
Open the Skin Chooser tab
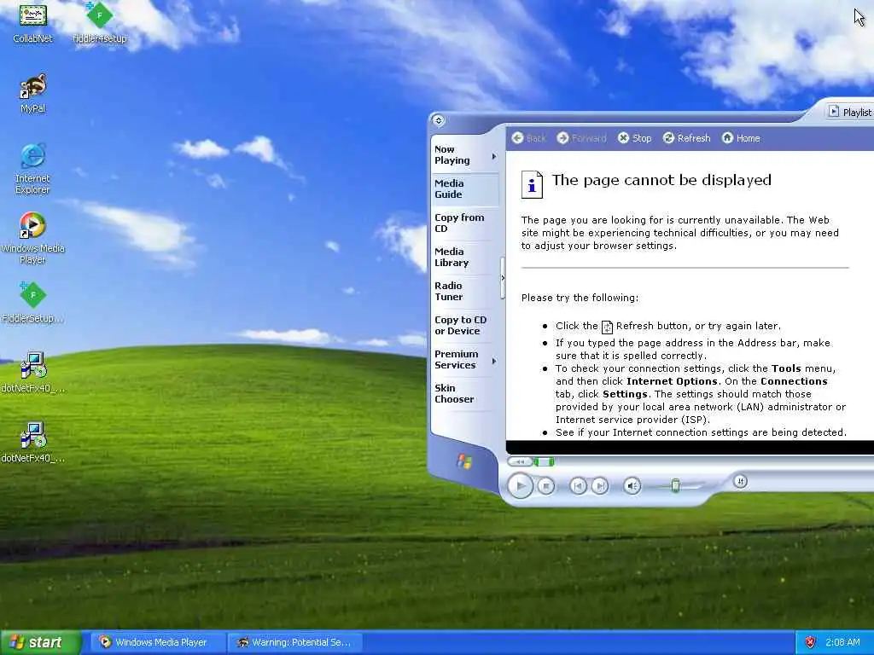tap(465, 393)
